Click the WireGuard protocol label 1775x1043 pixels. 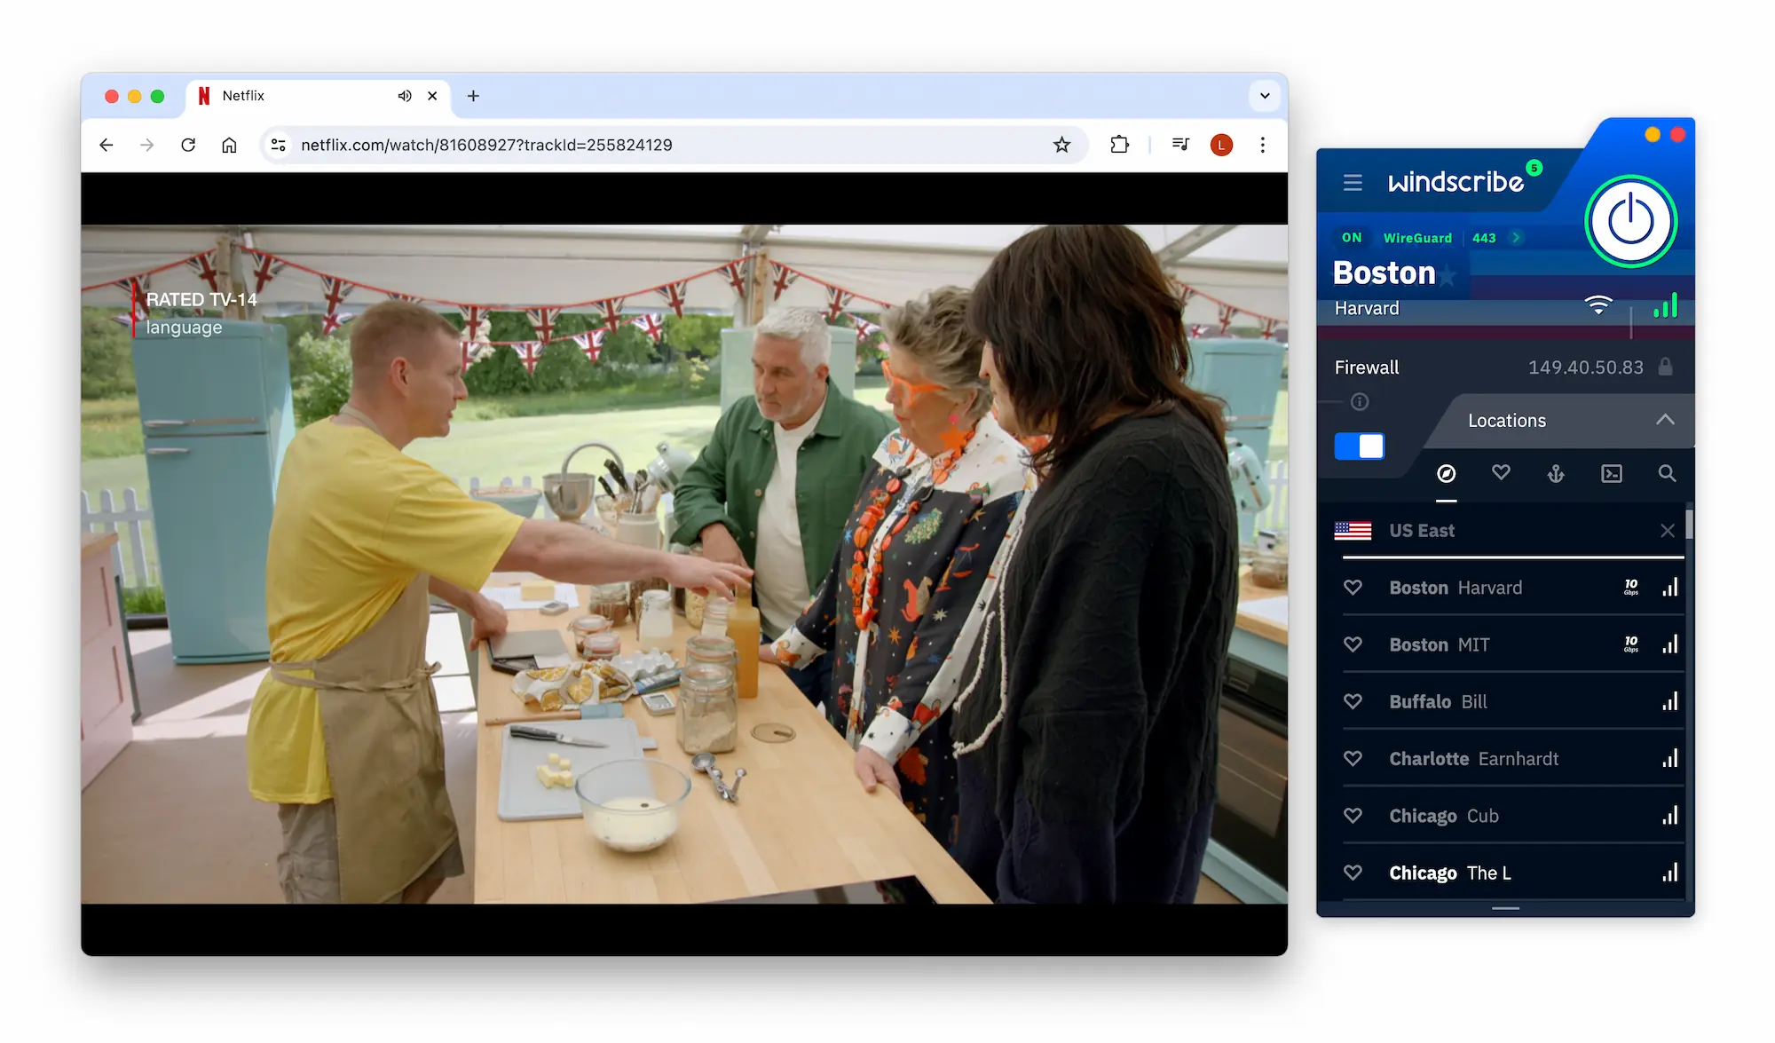click(1417, 238)
